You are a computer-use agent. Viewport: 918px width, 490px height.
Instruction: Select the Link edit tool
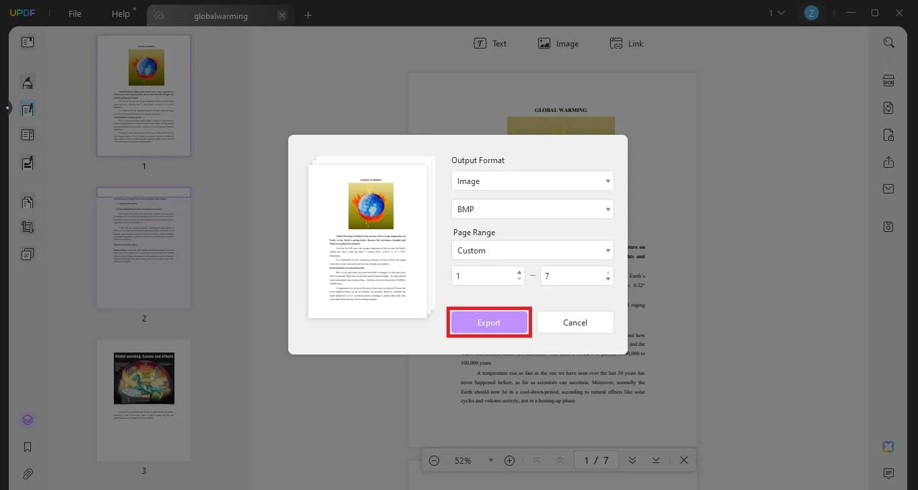tap(626, 43)
